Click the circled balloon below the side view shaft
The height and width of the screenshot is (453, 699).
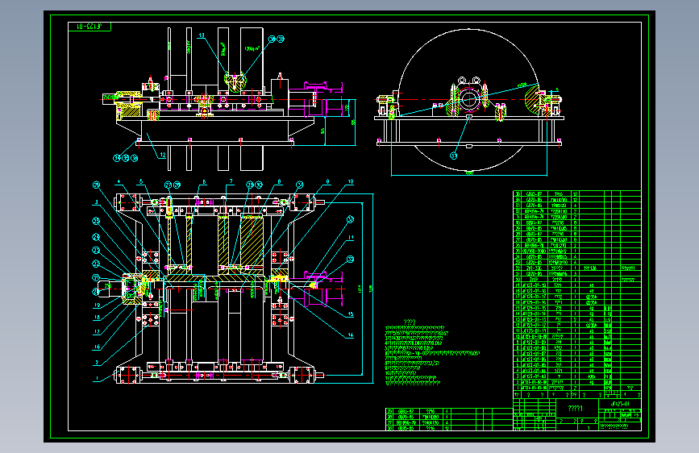[x=453, y=156]
